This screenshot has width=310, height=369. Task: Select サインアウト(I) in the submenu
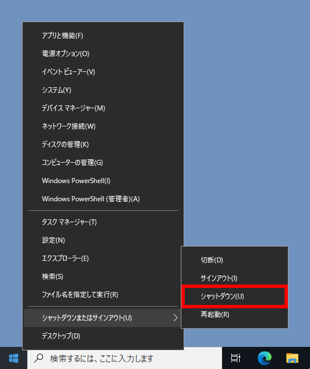[x=235, y=278]
